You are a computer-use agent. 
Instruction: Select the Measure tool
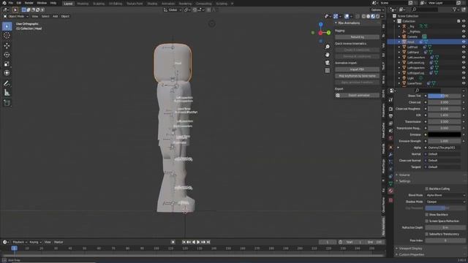coord(7,93)
